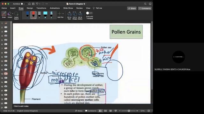Select the Draw pen tool

pyautogui.click(x=4, y=15)
